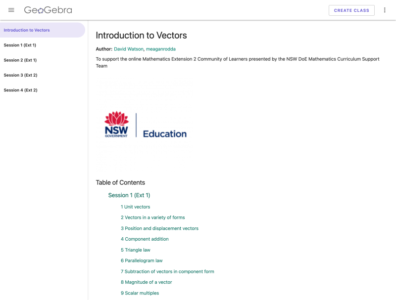This screenshot has width=396, height=300.
Task: Open the 1 Unit vectors activity
Action: (135, 207)
